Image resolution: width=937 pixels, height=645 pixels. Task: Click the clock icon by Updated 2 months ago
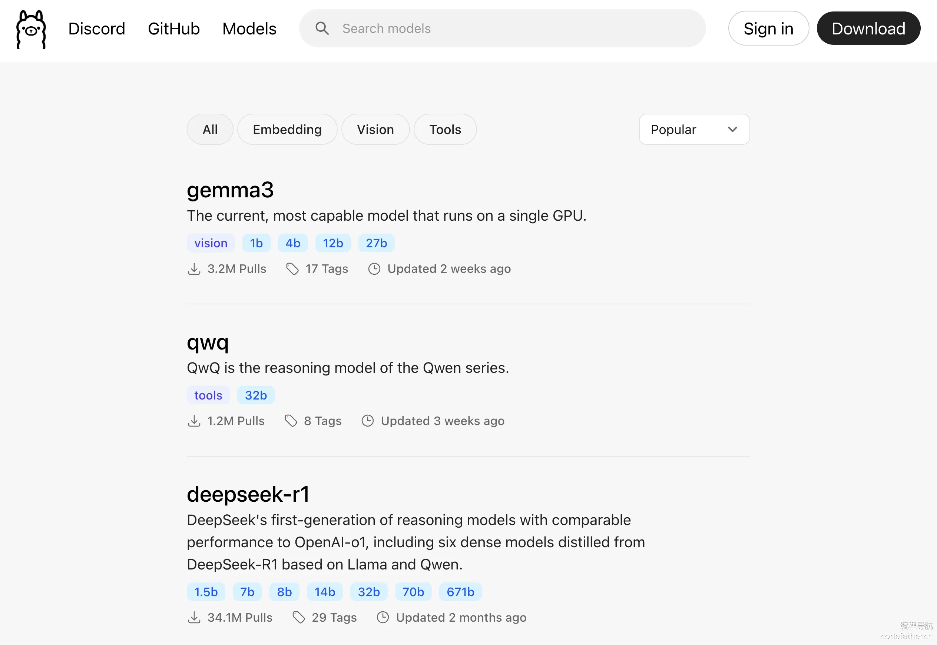coord(383,617)
